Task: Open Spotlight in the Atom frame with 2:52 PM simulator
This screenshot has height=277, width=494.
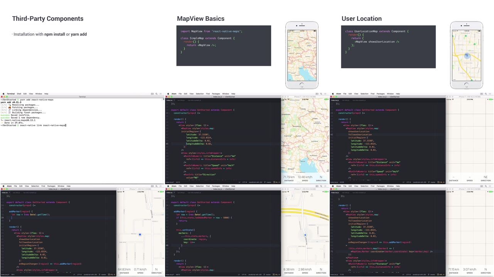Action: pos(157,186)
